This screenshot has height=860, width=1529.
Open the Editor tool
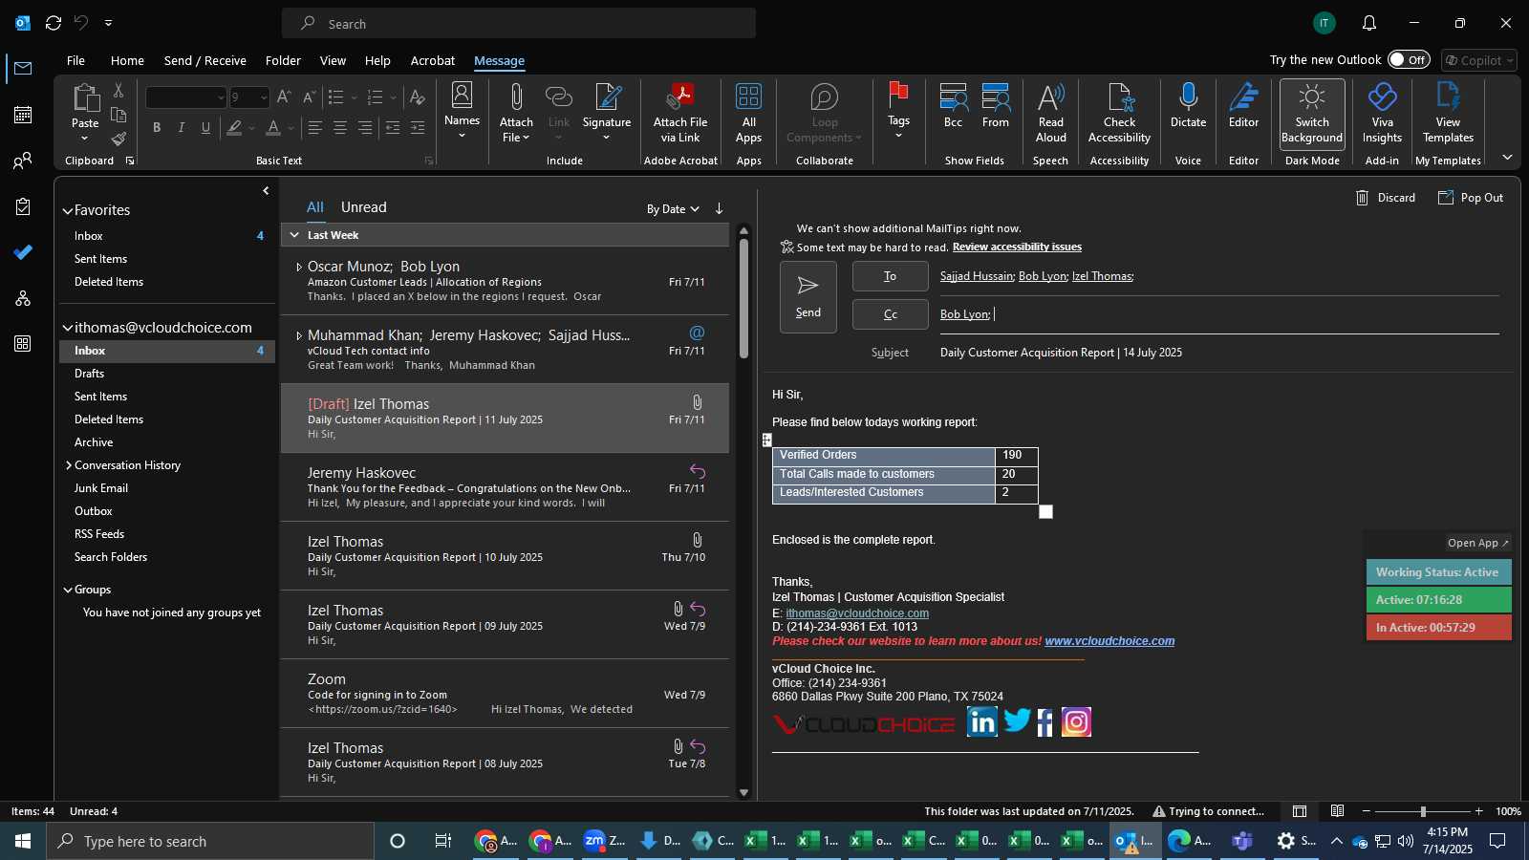pos(1243,106)
